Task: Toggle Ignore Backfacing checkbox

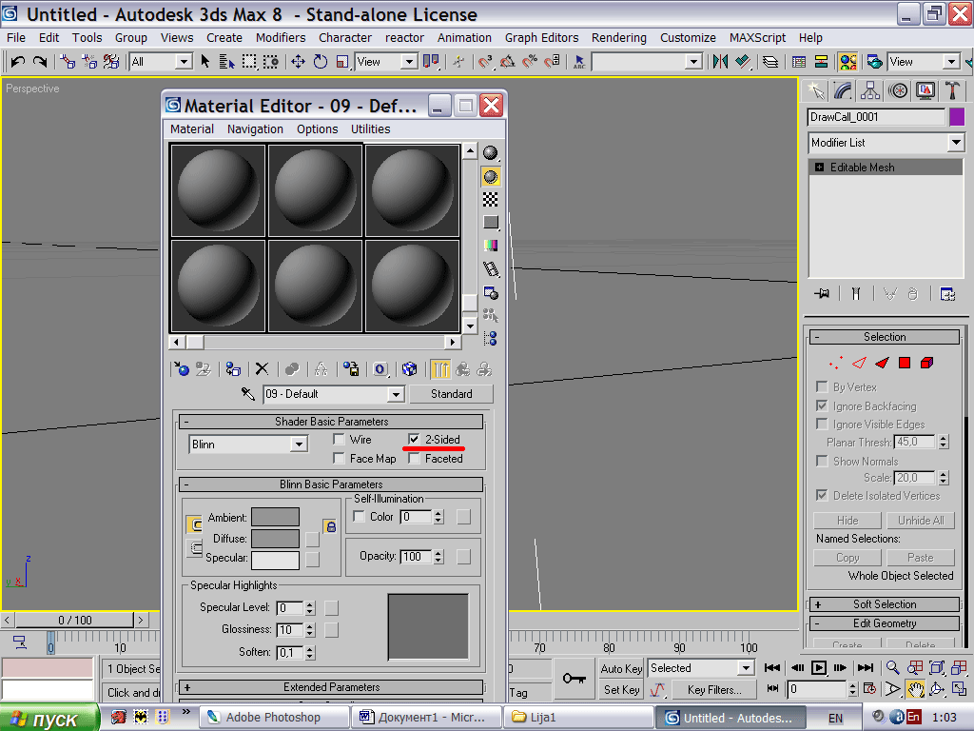Action: 822,405
